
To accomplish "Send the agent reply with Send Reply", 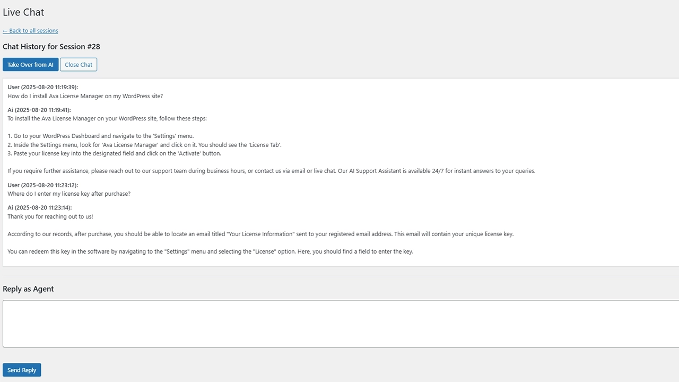I will tap(22, 370).
